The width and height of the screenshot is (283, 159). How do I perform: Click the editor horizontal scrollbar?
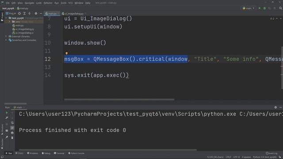119,99
